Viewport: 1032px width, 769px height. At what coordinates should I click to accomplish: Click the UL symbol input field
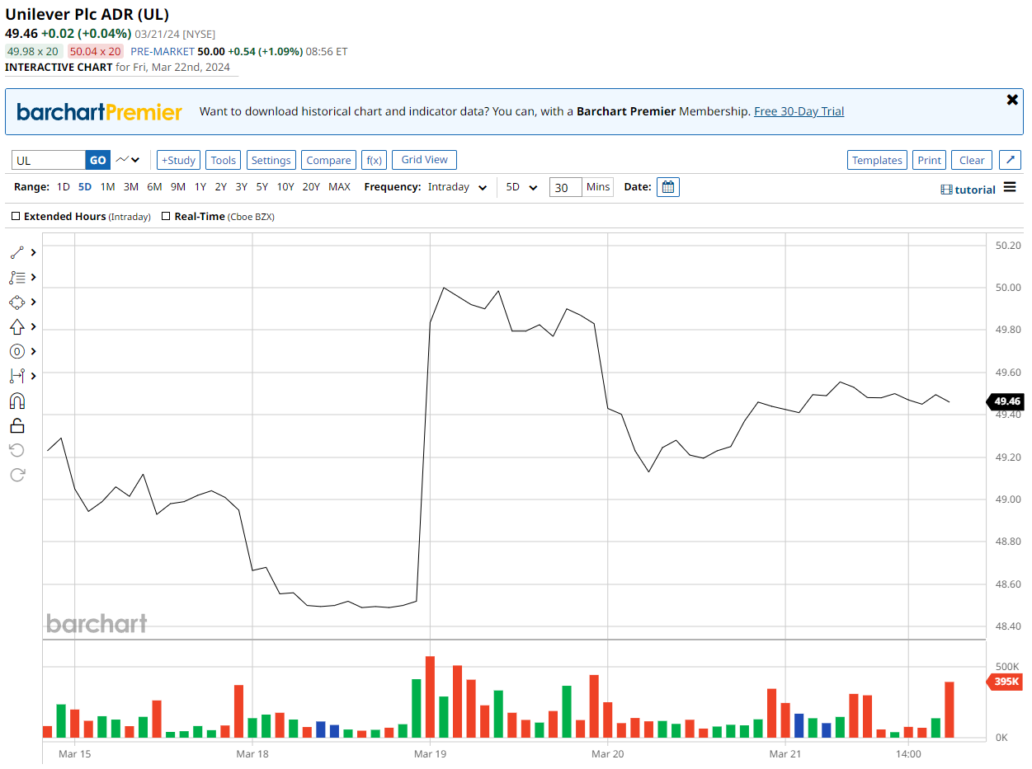point(49,160)
